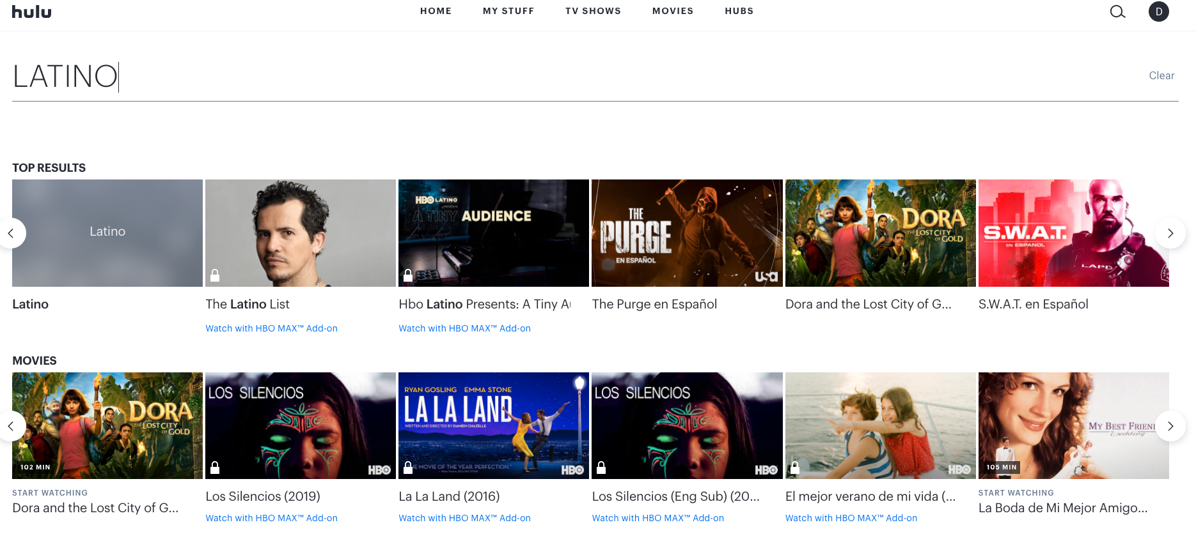The image size is (1196, 548).
Task: Open search with the magnifying glass icon
Action: click(x=1117, y=11)
